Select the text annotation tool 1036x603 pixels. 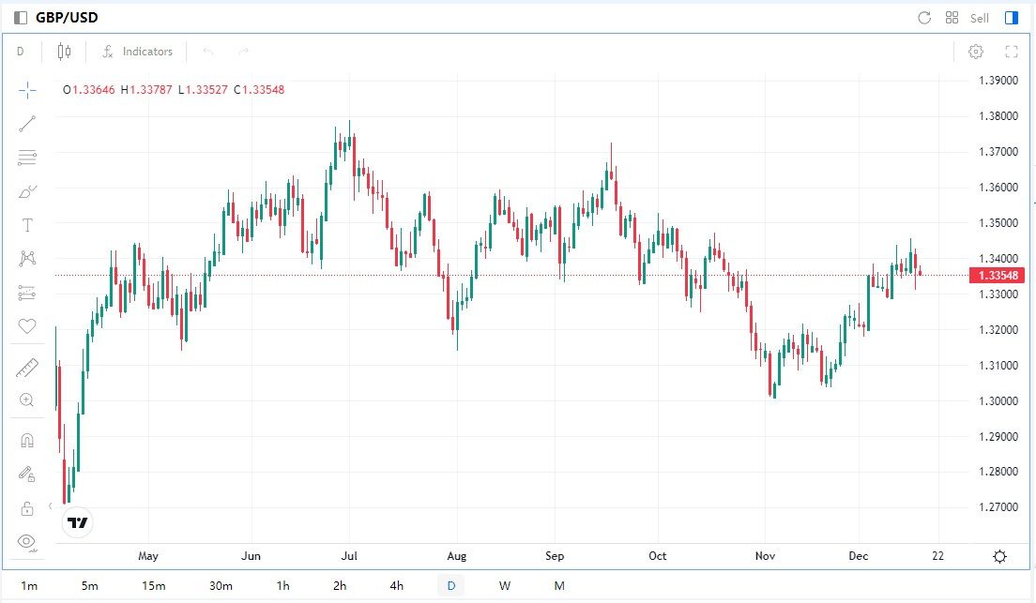tap(27, 225)
